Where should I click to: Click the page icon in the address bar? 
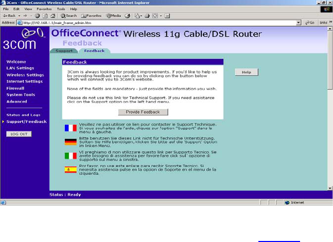point(20,23)
